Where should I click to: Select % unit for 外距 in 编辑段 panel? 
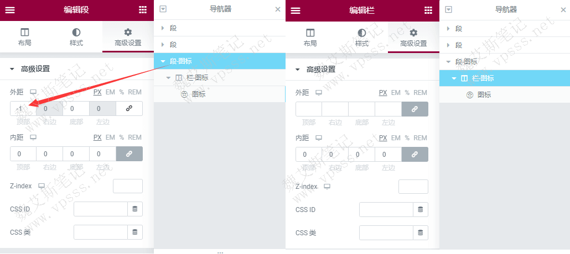coord(122,92)
